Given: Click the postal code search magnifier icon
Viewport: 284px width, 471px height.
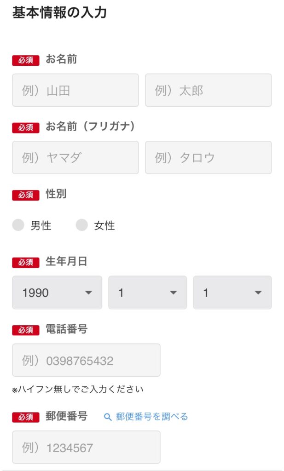Looking at the screenshot, I should 108,417.
